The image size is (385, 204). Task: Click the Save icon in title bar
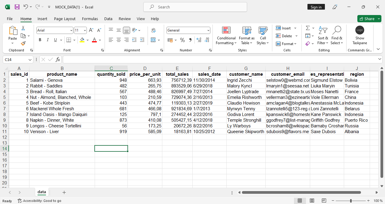[17, 7]
